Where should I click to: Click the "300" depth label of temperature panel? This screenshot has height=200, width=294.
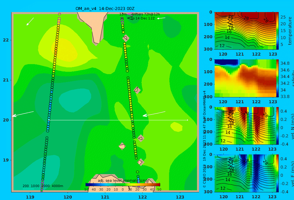[x=208, y=49]
